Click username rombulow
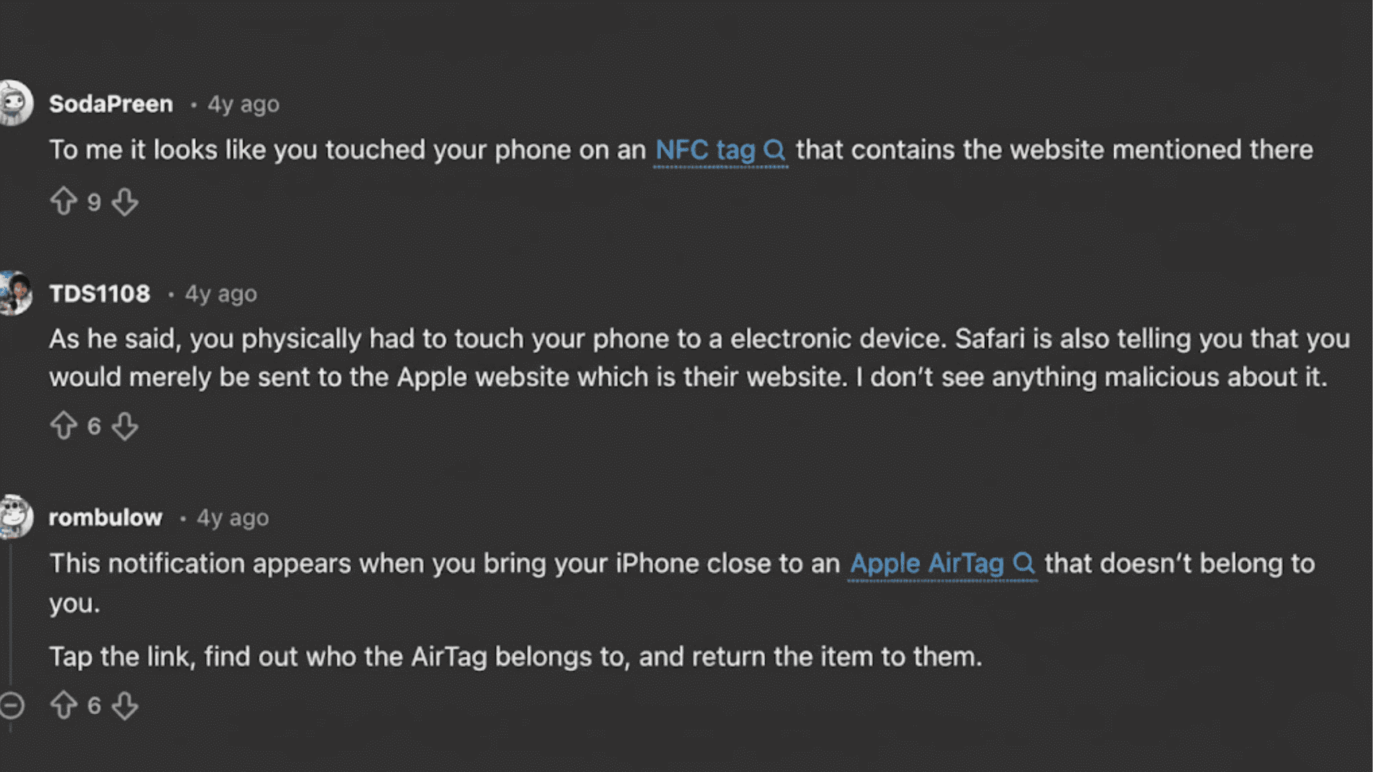Screen dimensions: 1373x772 [106, 517]
